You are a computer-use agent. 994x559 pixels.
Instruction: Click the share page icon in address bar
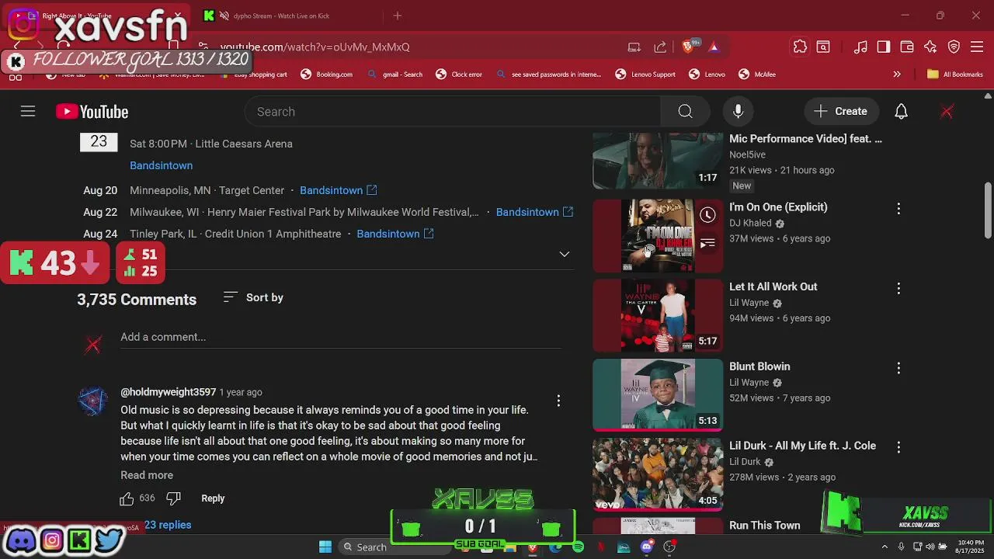[x=660, y=47]
